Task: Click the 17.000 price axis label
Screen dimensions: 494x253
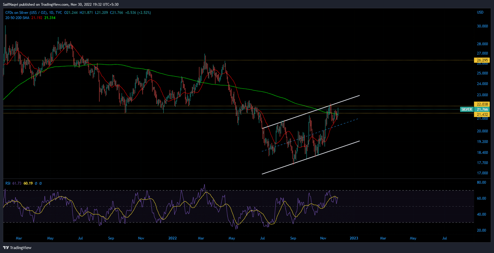Action: [x=482, y=173]
